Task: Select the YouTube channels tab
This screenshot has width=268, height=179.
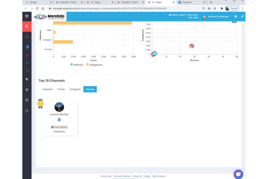Action: (90, 89)
